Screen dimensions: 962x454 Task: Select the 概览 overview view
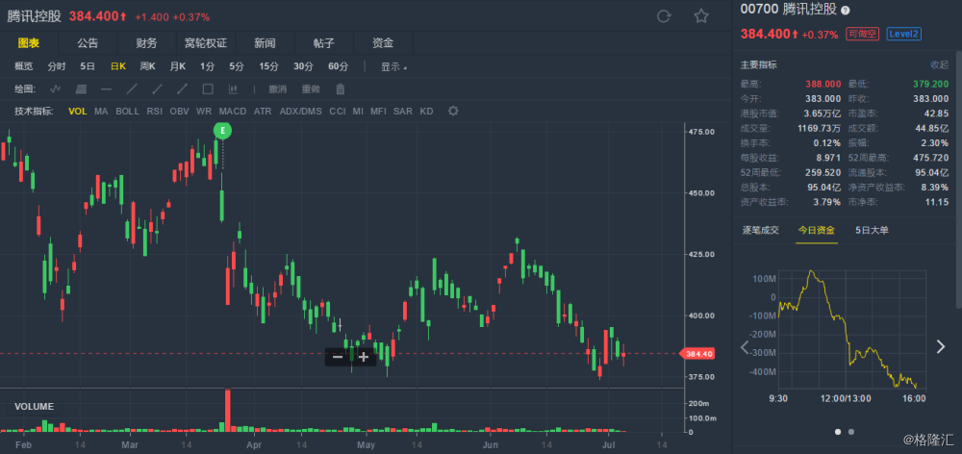[23, 67]
